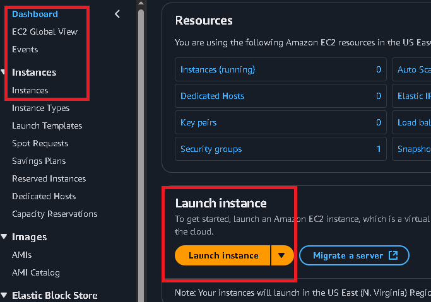Click the Key pairs count 0
Image resolution: width=431 pixels, height=302 pixels.
click(x=379, y=122)
